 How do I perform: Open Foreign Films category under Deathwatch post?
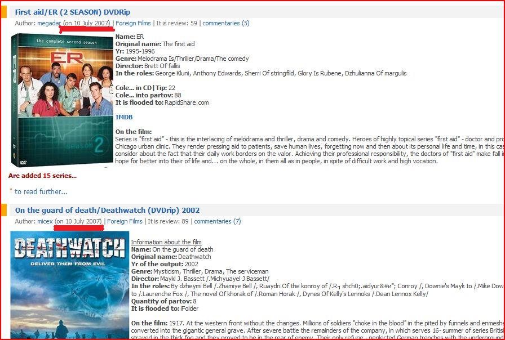tap(125, 221)
